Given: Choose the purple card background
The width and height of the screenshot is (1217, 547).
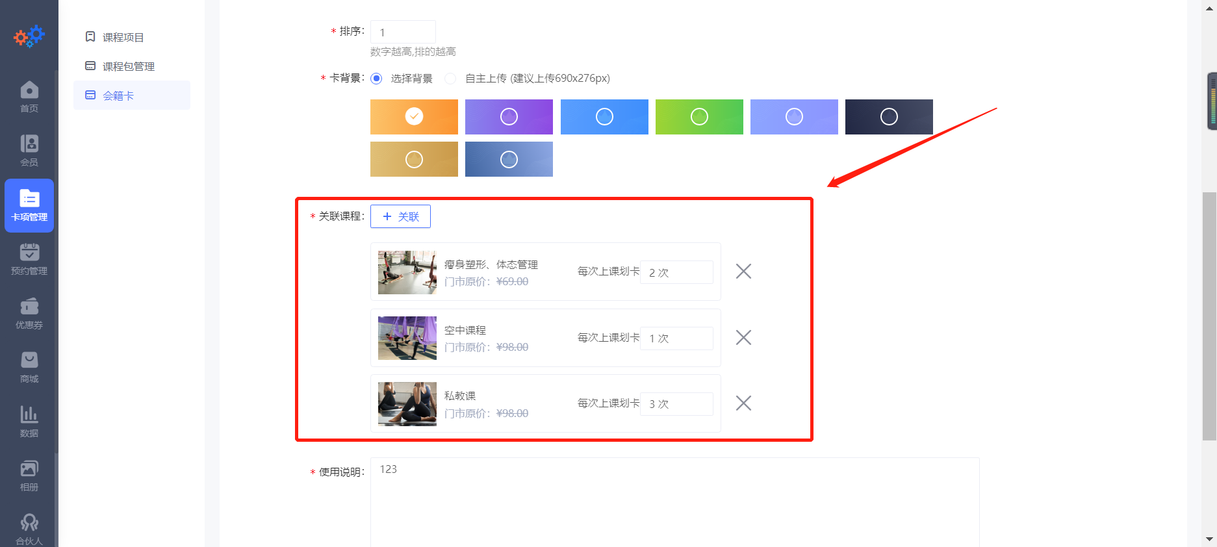Looking at the screenshot, I should (x=509, y=117).
